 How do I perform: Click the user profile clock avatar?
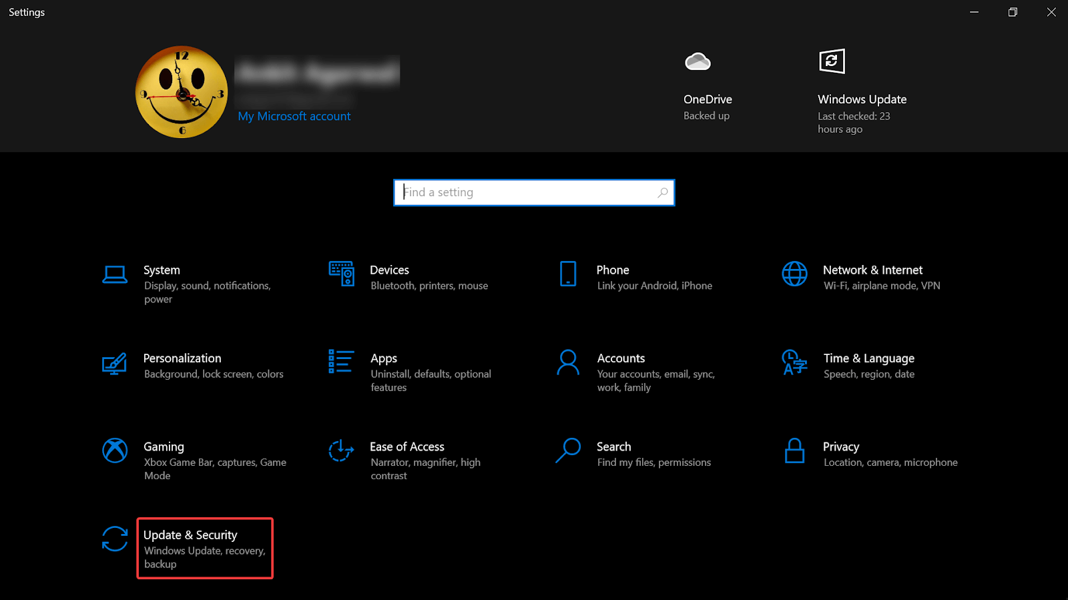(182, 92)
